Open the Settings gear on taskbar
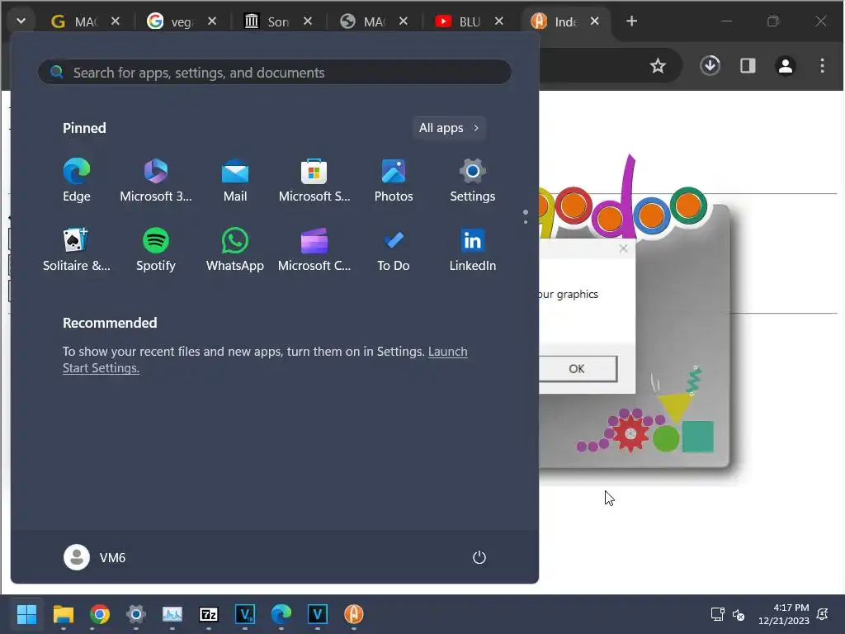The width and height of the screenshot is (845, 634). coord(136,614)
